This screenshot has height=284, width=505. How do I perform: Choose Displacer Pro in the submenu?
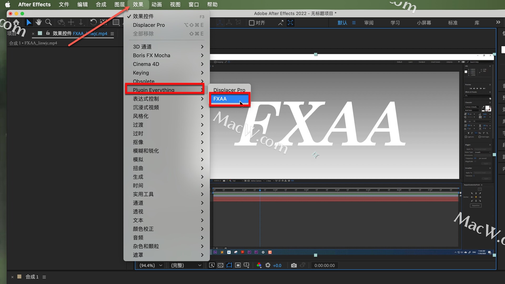[x=229, y=90]
